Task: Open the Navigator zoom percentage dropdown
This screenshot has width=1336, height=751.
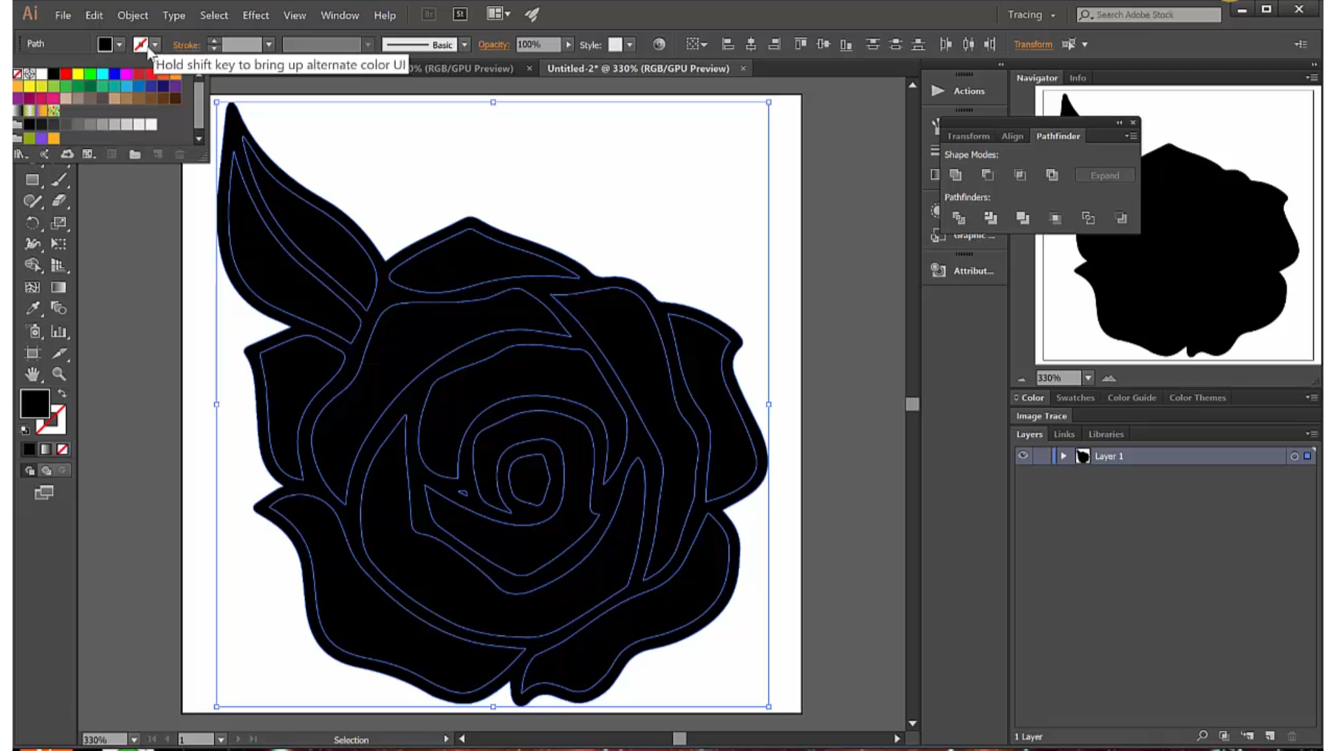Action: point(1088,378)
